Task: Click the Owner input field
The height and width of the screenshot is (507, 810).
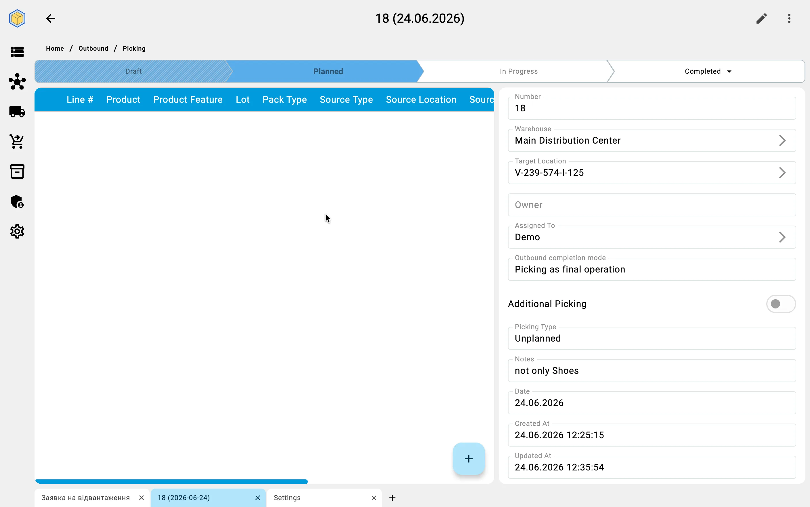Action: click(x=652, y=205)
